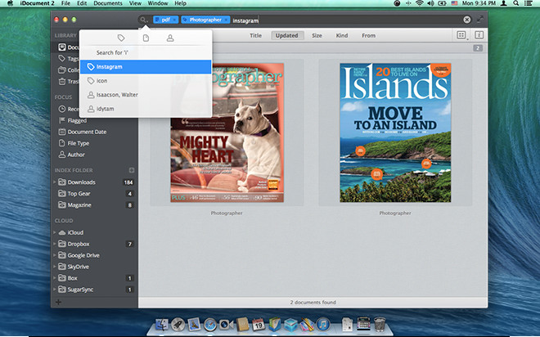The height and width of the screenshot is (337, 540).
Task: Select Instagram tag suggestion
Action: coord(146,67)
